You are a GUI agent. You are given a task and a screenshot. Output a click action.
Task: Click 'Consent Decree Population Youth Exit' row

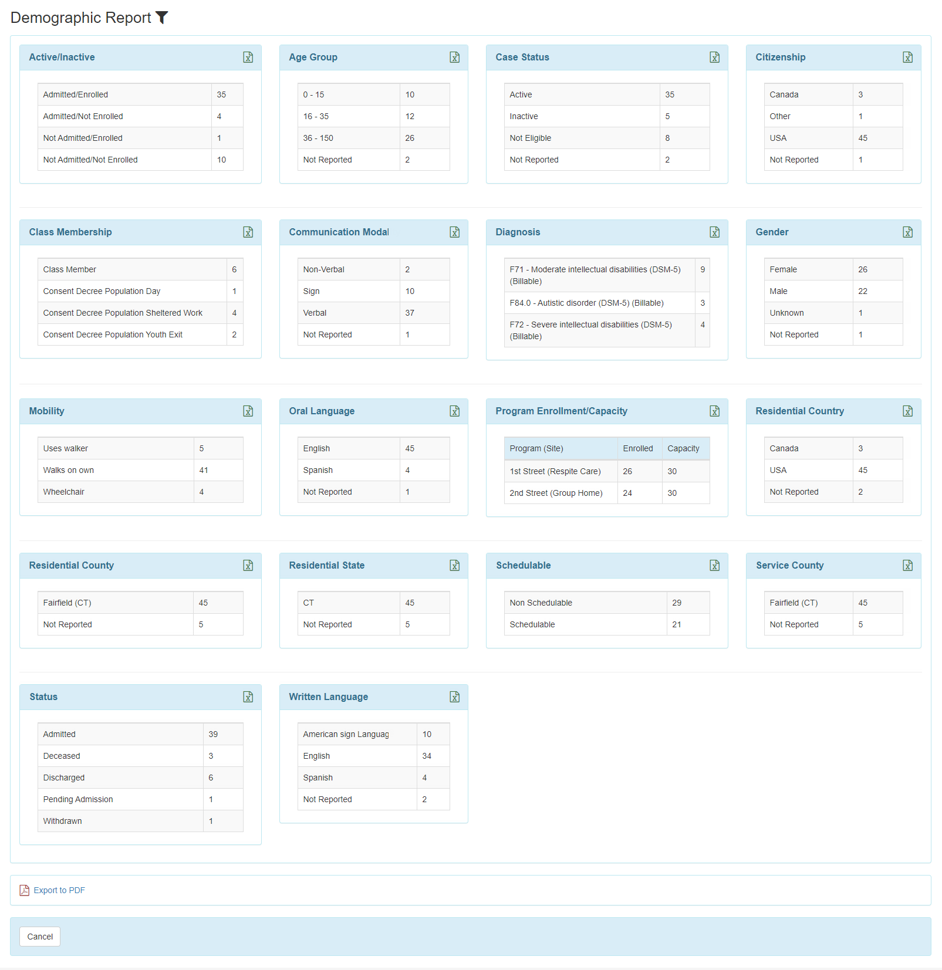tap(140, 334)
